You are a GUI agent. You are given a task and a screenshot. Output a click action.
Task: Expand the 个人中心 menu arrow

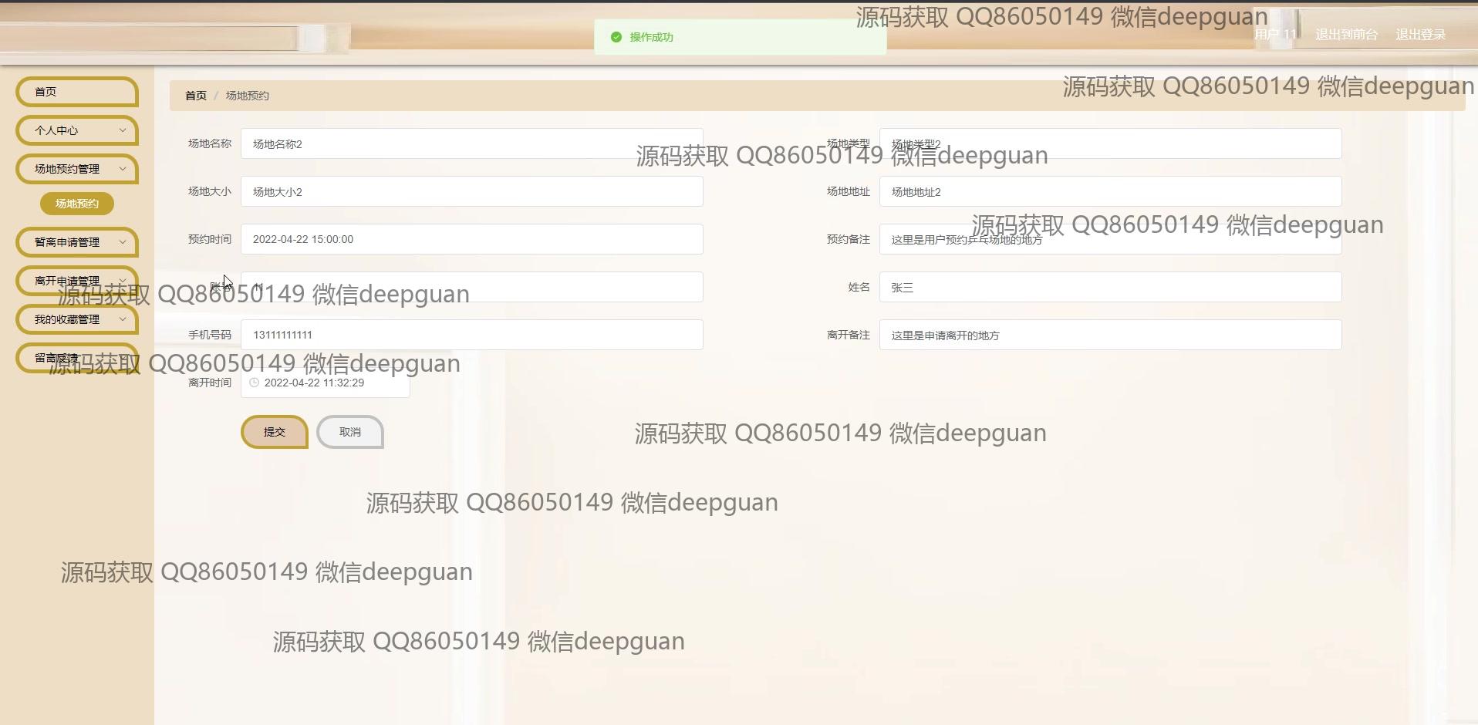(122, 130)
